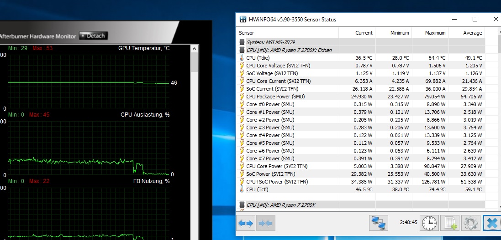Select the CPU (Tdie) sensor row
Screen dimensions: 501x240
pos(361,58)
